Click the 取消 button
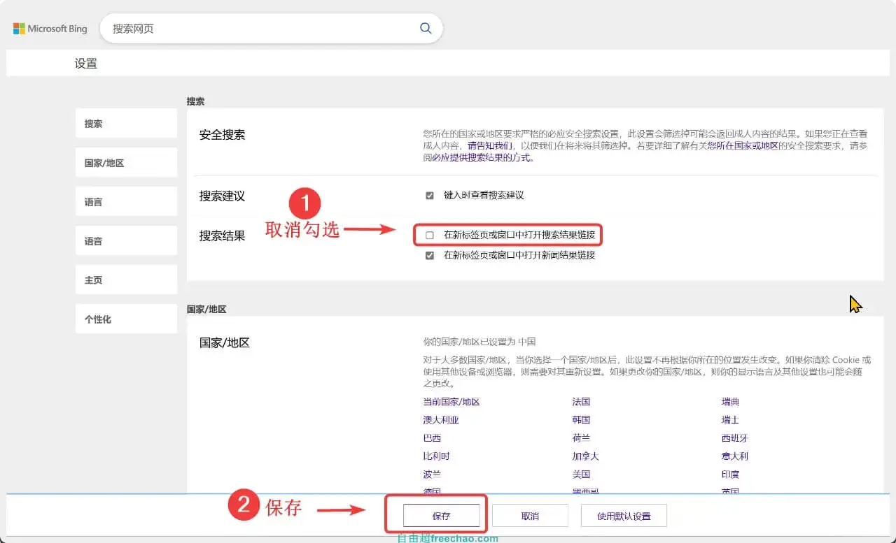Viewport: 896px width, 543px height. [530, 516]
